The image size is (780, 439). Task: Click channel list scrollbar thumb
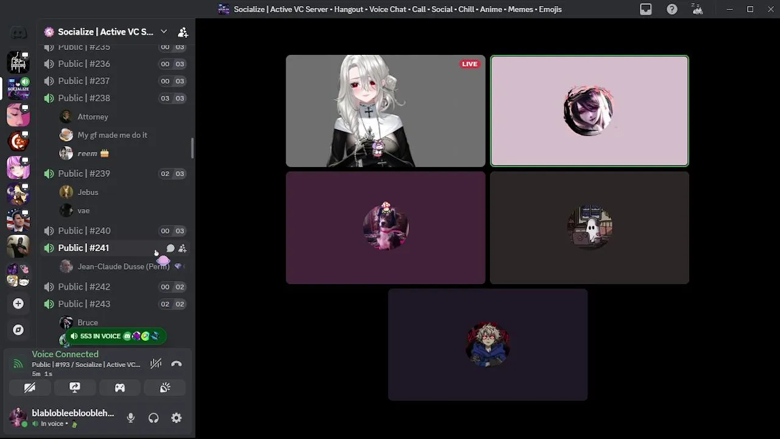point(193,148)
